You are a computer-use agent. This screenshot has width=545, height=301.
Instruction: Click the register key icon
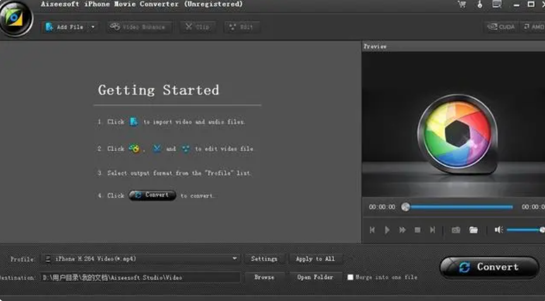(480, 4)
